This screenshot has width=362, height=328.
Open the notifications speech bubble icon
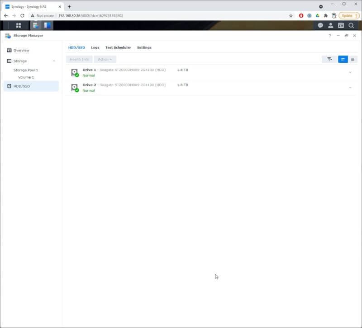319,25
